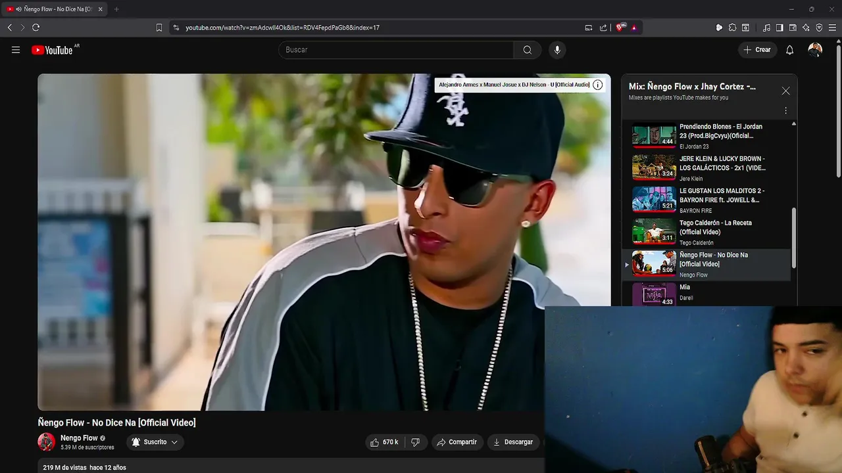Open the extensions puzzle icon
The image size is (842, 473).
[732, 28]
